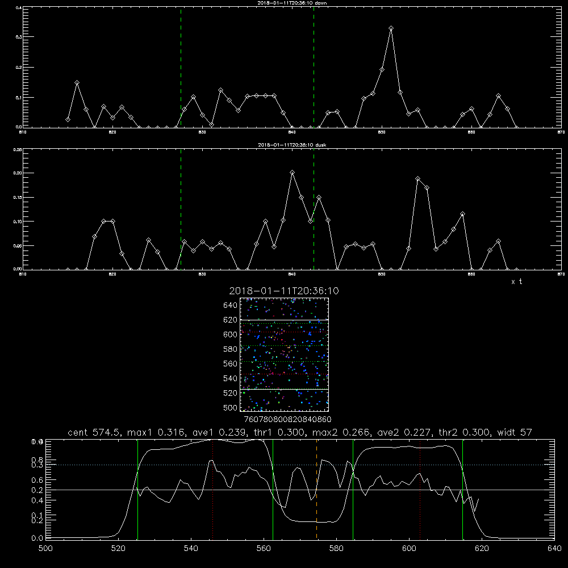This screenshot has width=568, height=568.
Task: Click the '580' y-axis label of small image
Action: [231, 349]
